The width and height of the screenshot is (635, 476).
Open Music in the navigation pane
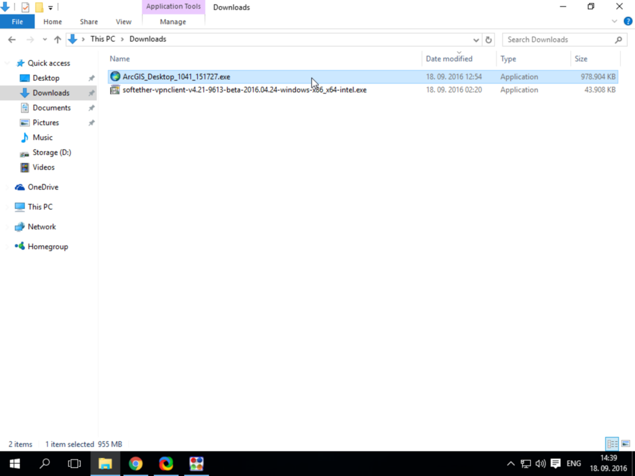pos(42,138)
